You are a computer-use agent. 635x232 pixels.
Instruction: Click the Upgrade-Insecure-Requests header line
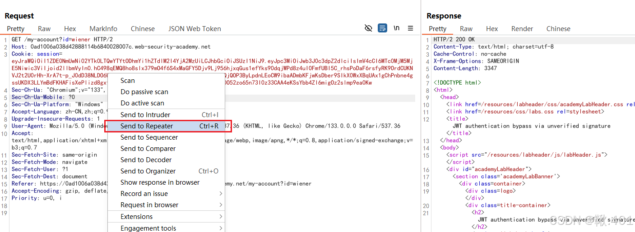[56, 118]
